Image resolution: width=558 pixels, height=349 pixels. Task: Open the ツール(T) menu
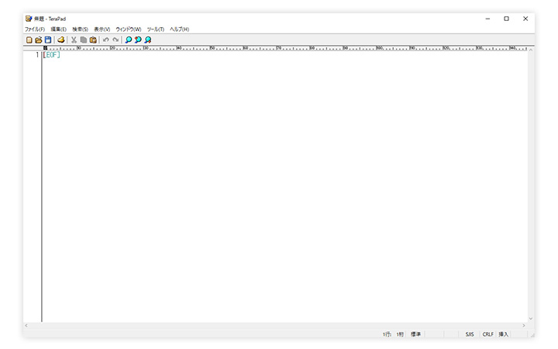[x=155, y=29]
